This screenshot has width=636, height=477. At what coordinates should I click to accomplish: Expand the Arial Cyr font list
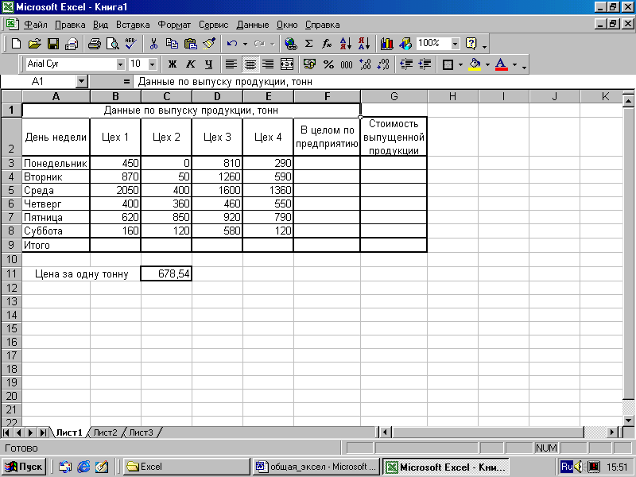click(120, 64)
